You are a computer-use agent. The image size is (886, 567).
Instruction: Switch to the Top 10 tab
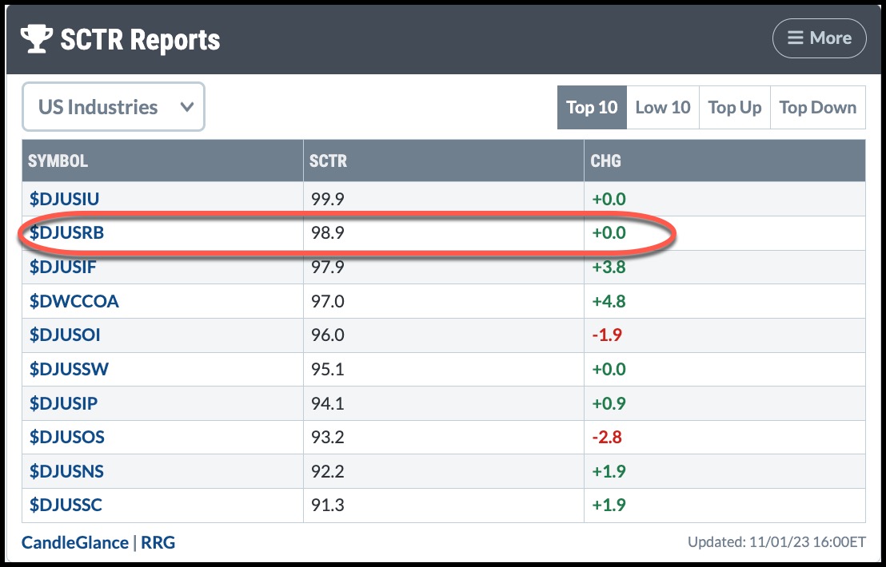point(592,107)
